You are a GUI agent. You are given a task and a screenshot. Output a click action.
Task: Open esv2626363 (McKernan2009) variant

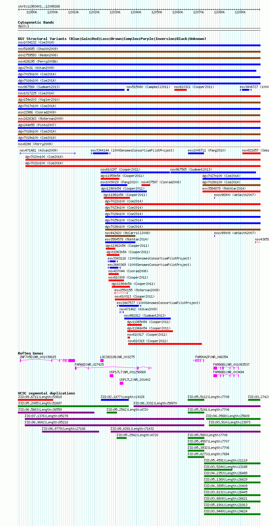(x=41, y=119)
